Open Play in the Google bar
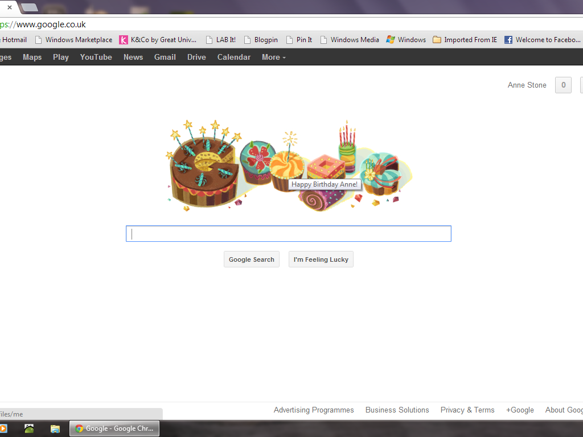 tap(61, 57)
